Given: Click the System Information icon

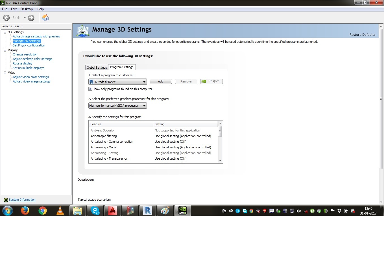Looking at the screenshot, I should click(x=6, y=200).
